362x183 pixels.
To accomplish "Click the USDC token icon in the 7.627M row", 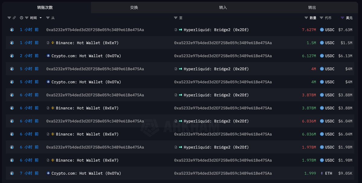I will click(322, 30).
